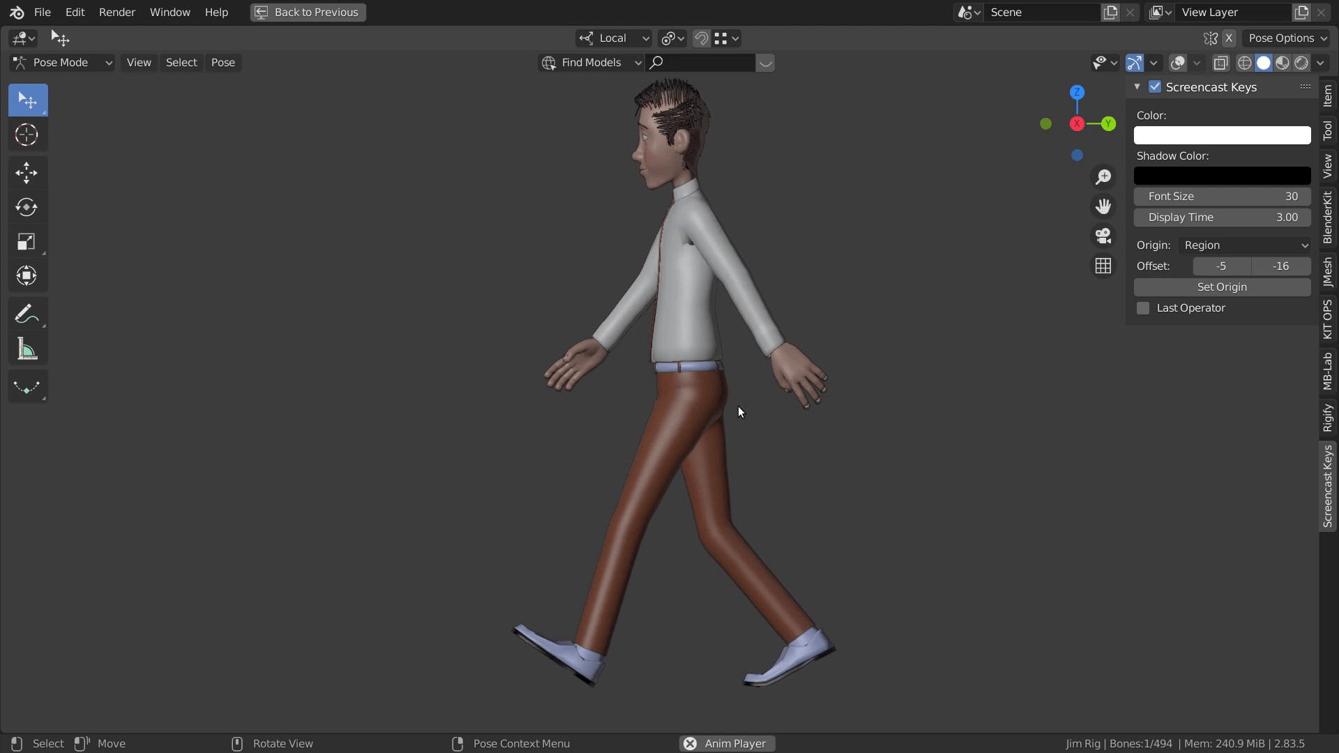Open the Local transform orientation dropdown
This screenshot has width=1339, height=753.
click(x=613, y=38)
